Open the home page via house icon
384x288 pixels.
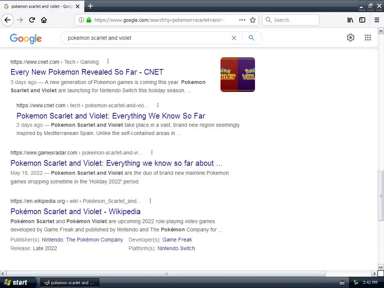[44, 20]
